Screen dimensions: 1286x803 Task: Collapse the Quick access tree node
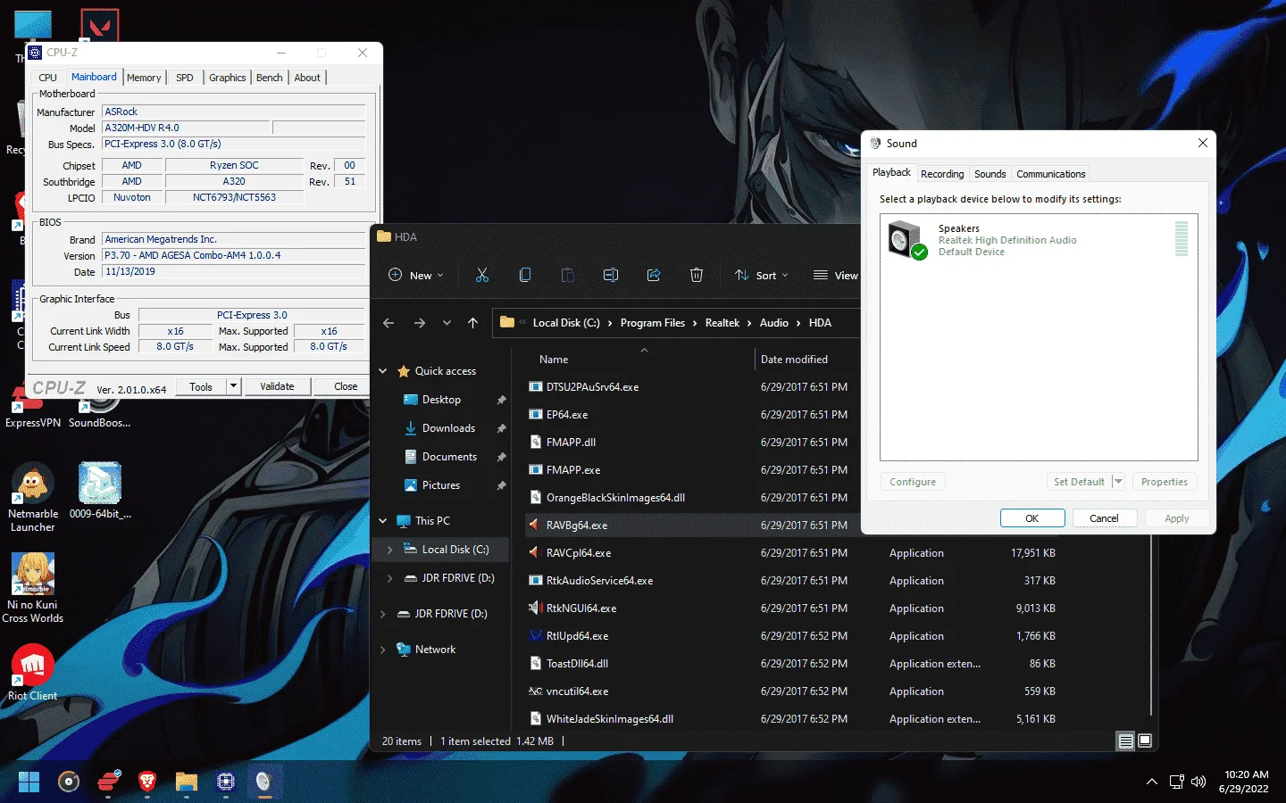[383, 371]
